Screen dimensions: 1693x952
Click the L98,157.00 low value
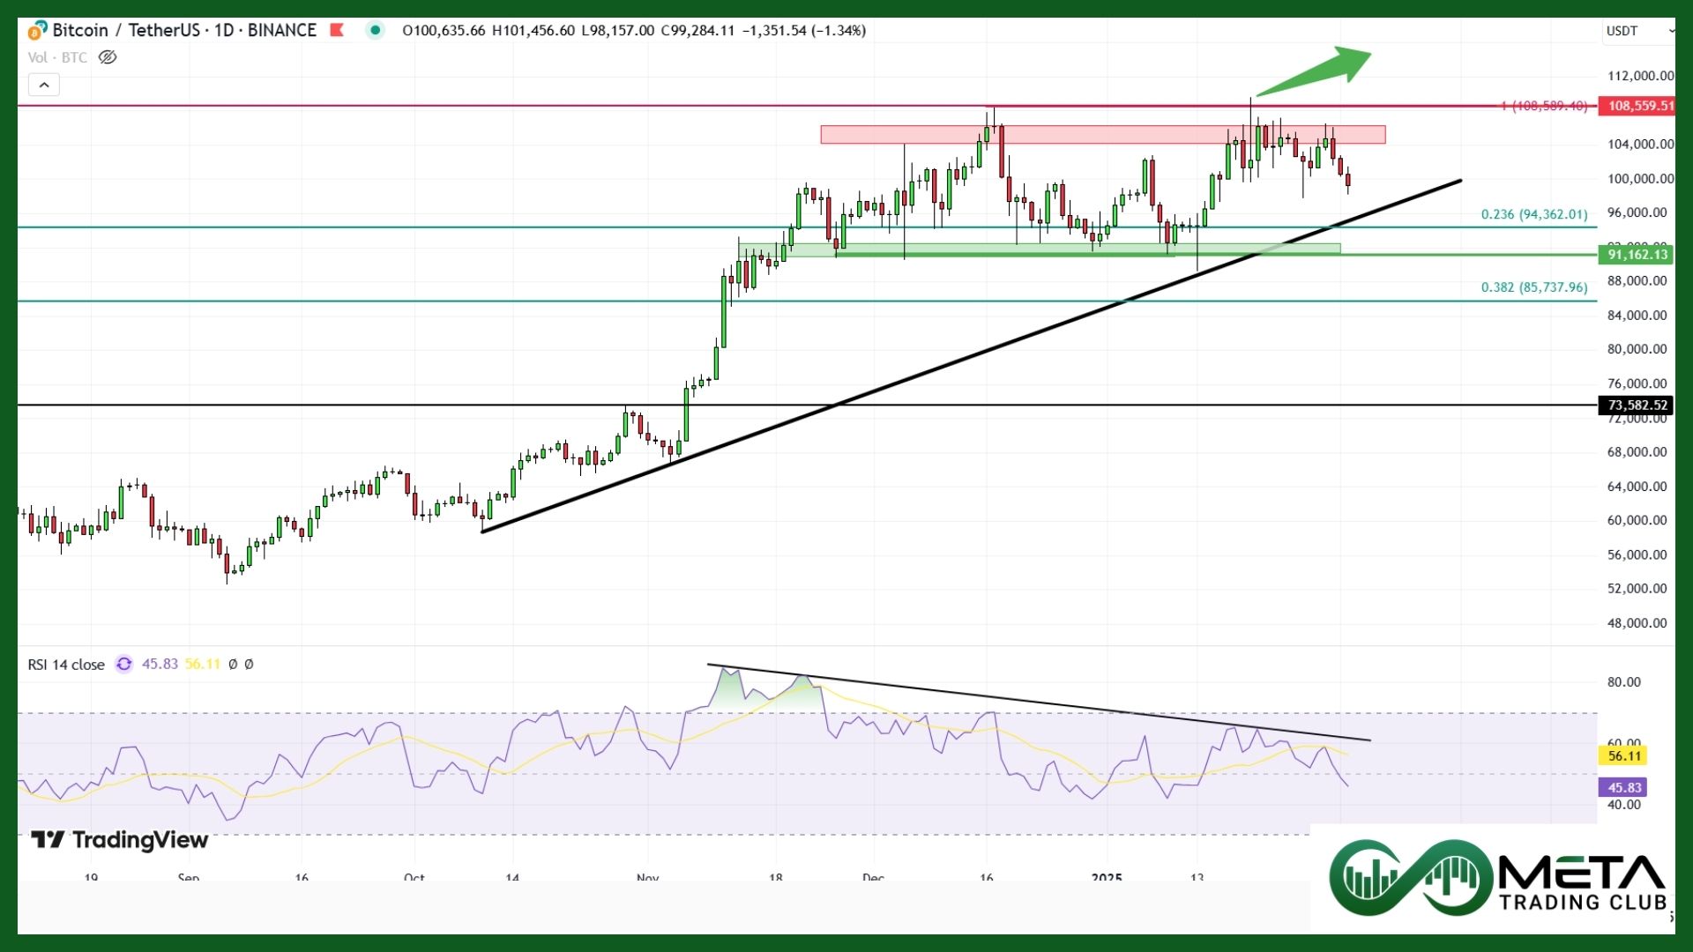[x=618, y=30]
